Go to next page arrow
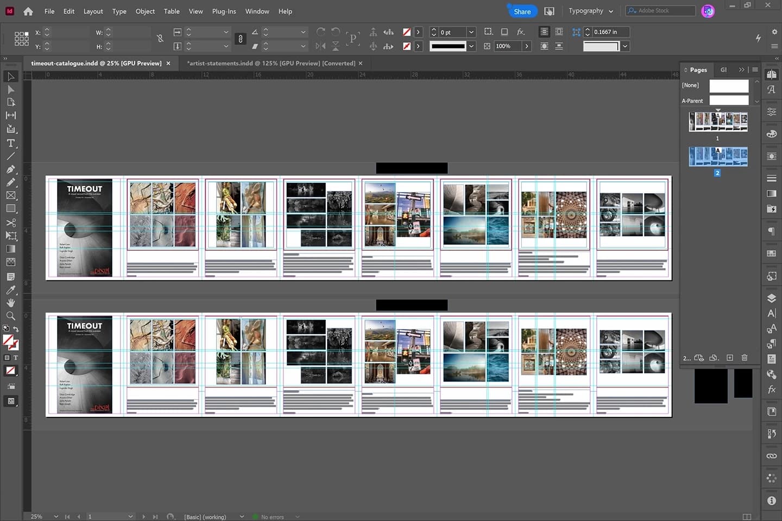The image size is (782, 521). point(143,517)
